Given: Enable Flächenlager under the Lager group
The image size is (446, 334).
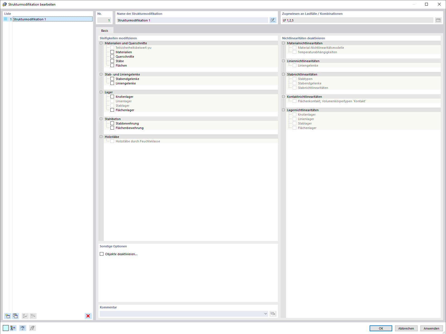Looking at the screenshot, I should tap(112, 110).
